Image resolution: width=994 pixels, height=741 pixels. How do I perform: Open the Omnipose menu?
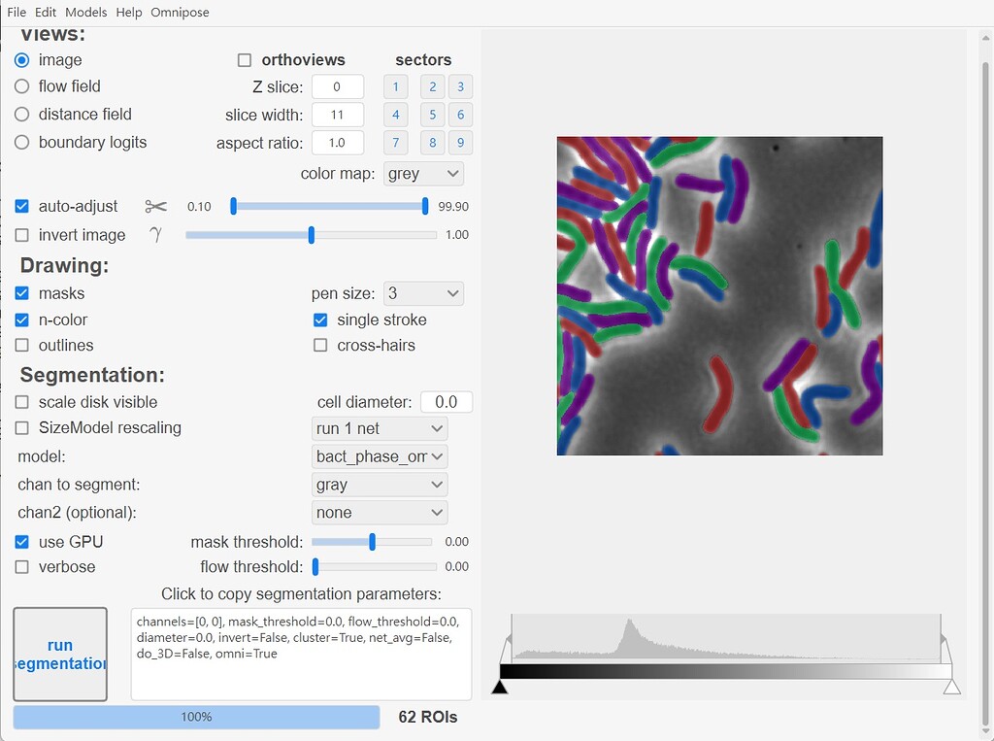point(180,12)
